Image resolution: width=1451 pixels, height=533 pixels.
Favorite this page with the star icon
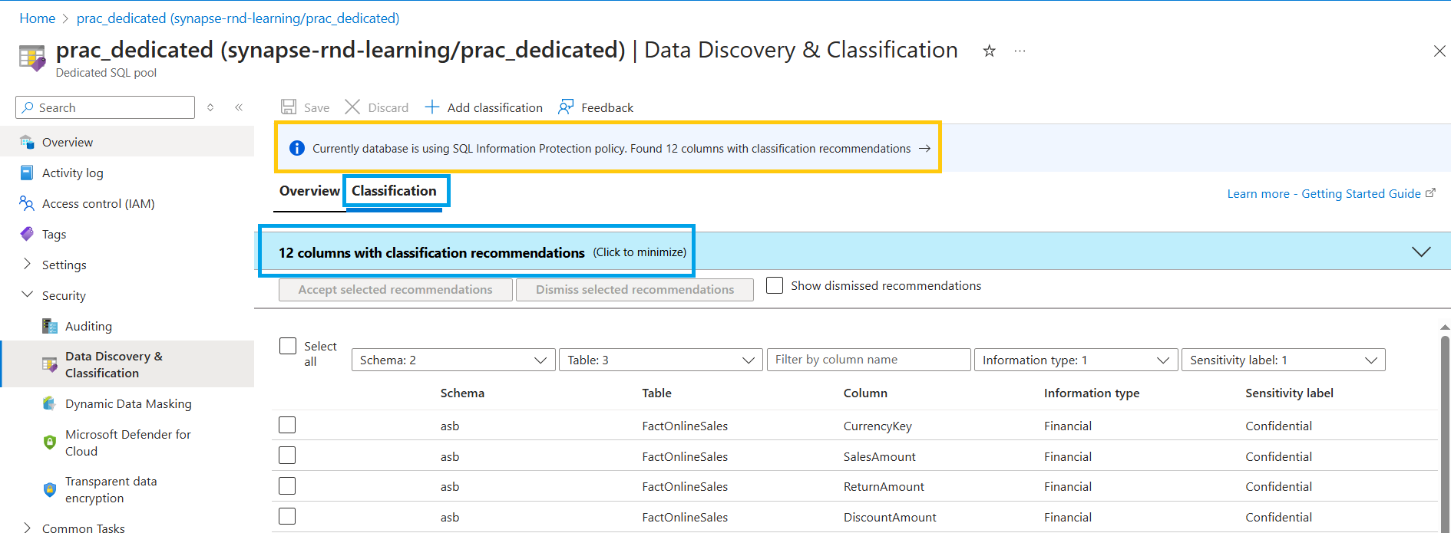pos(989,51)
